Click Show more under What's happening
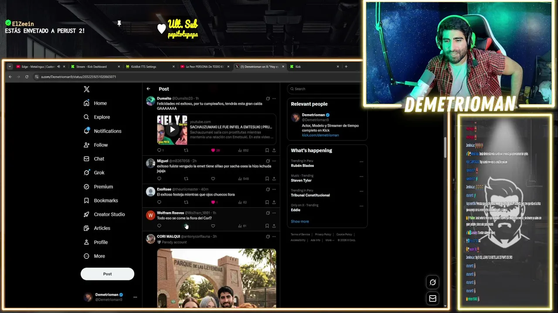 [300, 221]
